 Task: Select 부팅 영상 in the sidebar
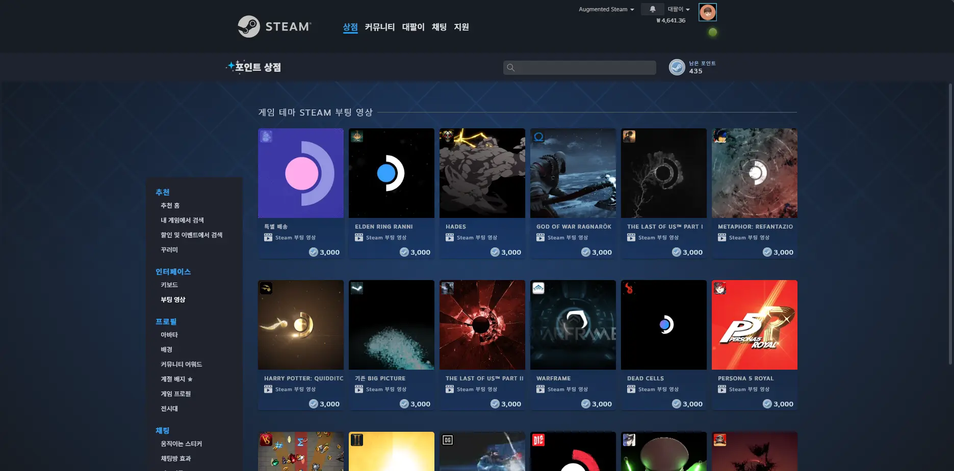click(173, 299)
